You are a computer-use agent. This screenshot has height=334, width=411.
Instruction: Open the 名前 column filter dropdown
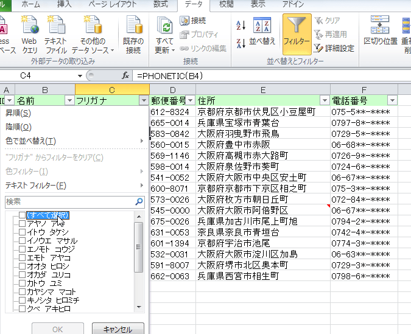[69, 100]
